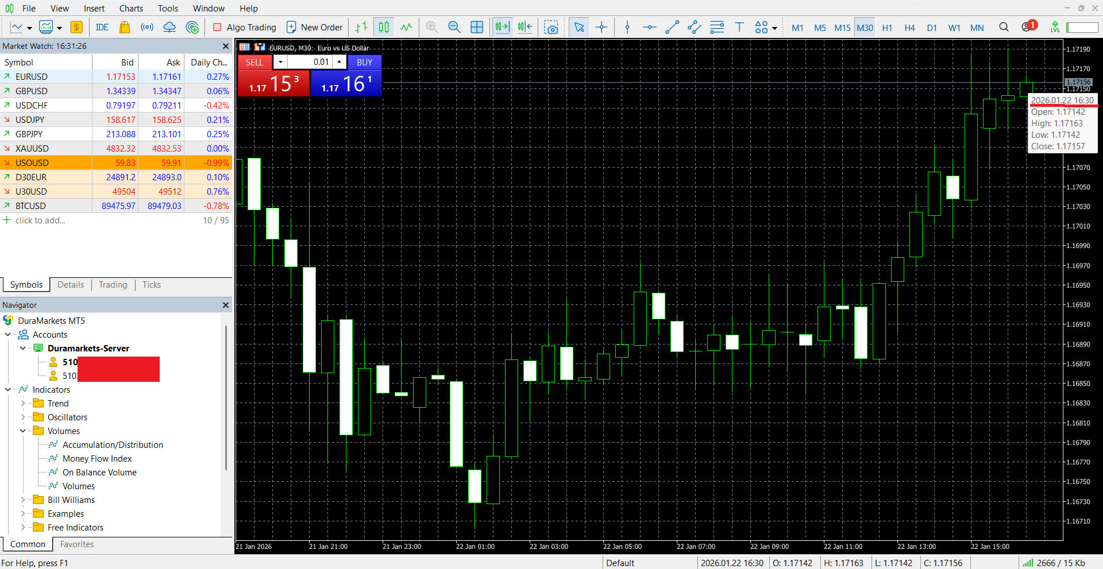Collapse the Volumes indicators folder
Image resolution: width=1103 pixels, height=569 pixels.
click(x=23, y=431)
